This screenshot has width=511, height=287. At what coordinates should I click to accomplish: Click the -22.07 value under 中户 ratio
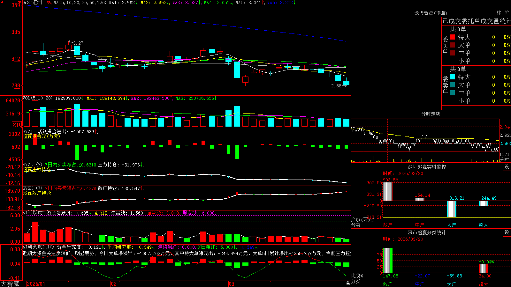[x=423, y=276]
